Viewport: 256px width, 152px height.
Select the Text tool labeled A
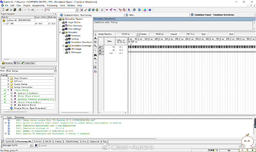click(95, 38)
